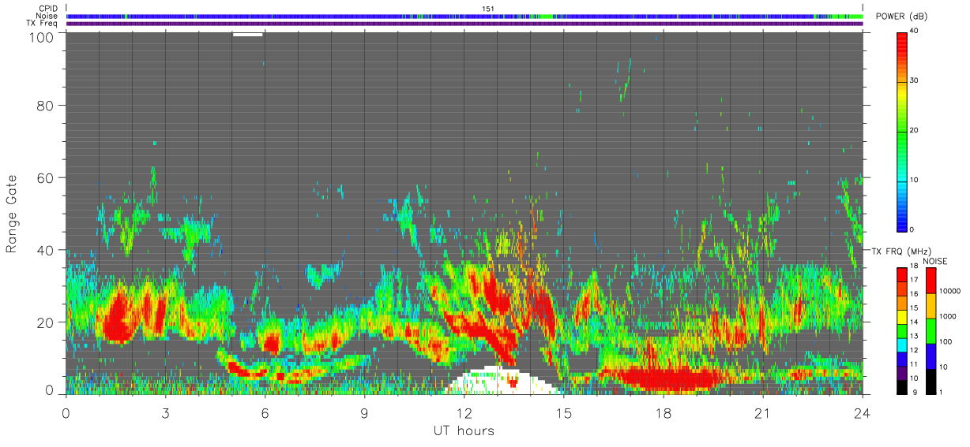The image size is (970, 447).
Task: Click the 16 tick on TX FRQ legend
Action: [913, 293]
